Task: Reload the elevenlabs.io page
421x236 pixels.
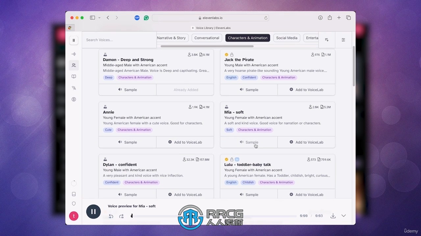Action: tap(266, 18)
